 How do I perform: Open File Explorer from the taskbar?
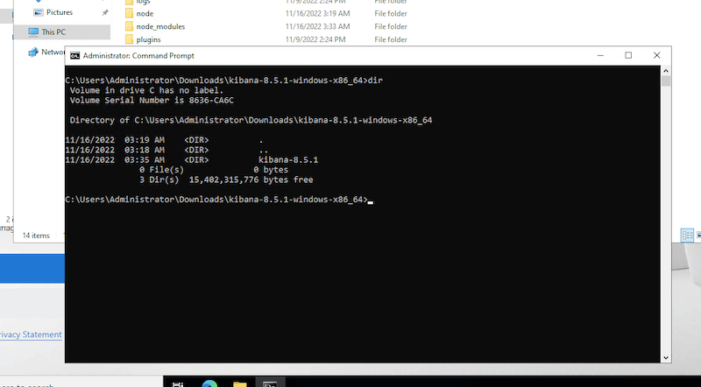point(239,383)
